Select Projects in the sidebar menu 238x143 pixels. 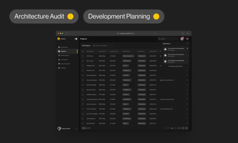[x=67, y=51]
